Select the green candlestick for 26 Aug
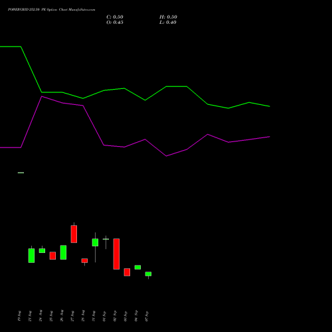The height and width of the screenshot is (332, 332). 63,252
